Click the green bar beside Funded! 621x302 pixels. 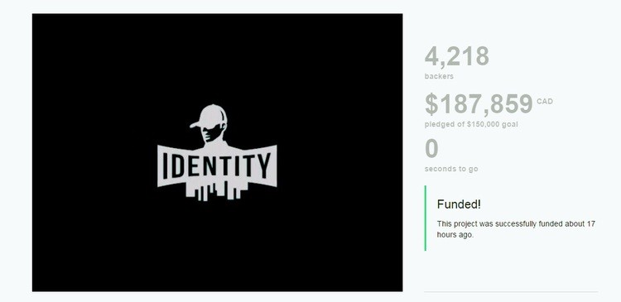[x=426, y=218]
